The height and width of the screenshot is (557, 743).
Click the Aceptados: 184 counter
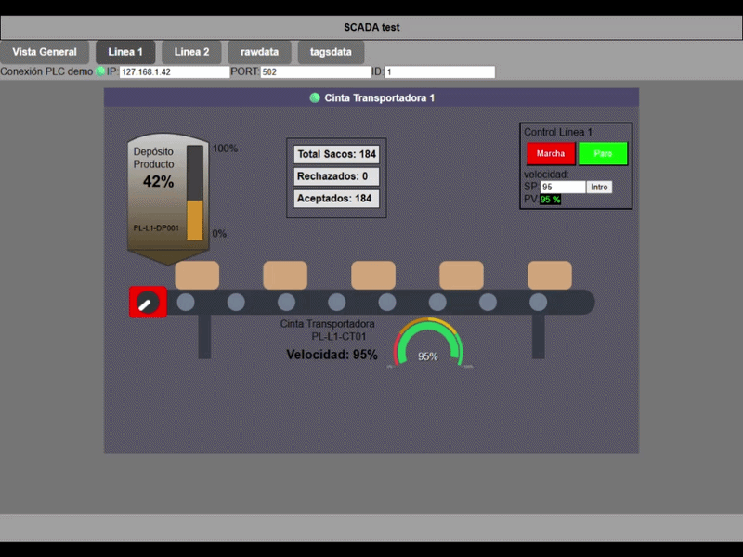338,198
